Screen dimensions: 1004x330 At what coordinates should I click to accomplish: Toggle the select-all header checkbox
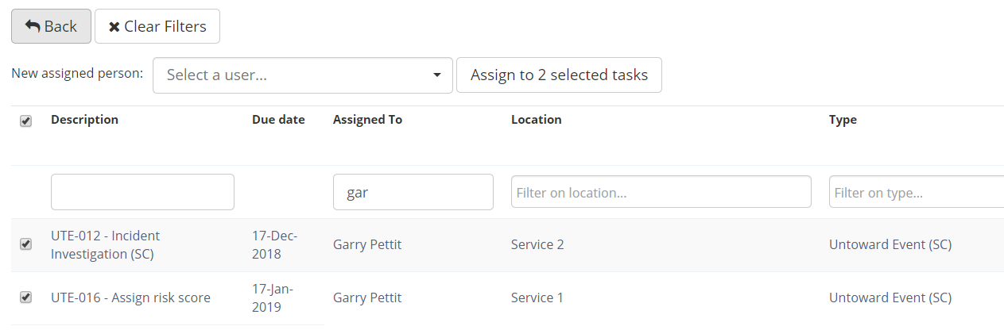point(25,121)
